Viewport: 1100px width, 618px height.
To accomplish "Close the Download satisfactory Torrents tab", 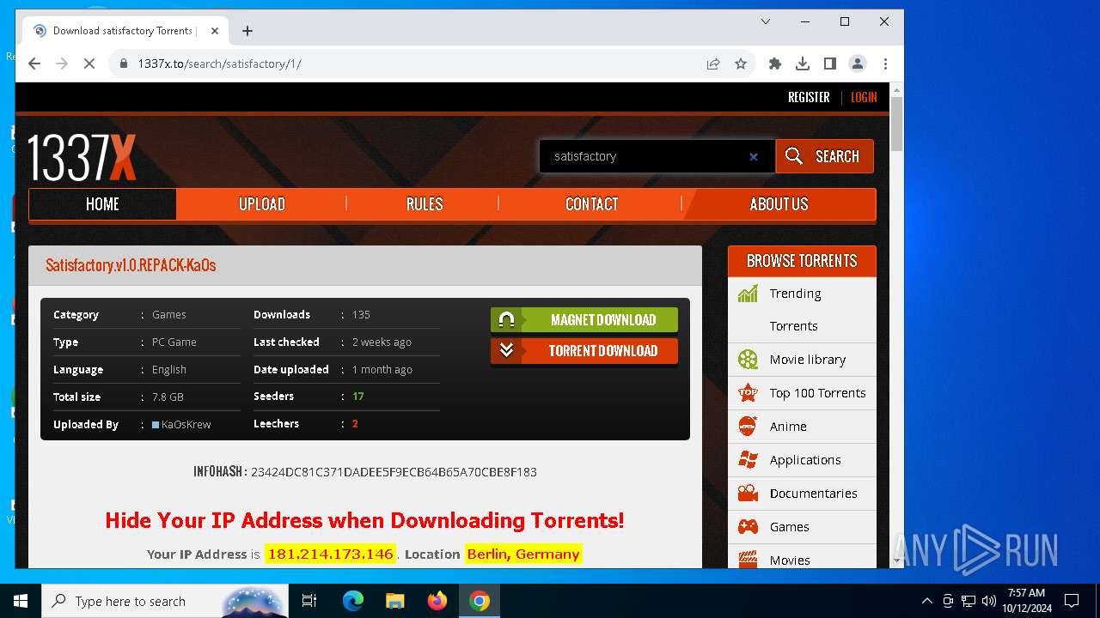I will (215, 31).
